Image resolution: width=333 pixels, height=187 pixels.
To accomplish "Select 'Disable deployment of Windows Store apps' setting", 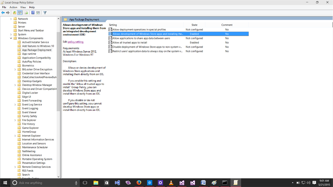I will 179,47.
